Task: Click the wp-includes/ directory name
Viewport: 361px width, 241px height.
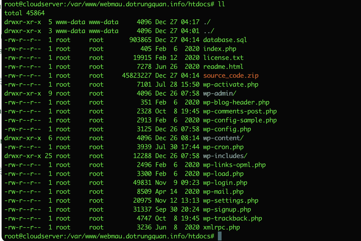Action: (x=225, y=156)
